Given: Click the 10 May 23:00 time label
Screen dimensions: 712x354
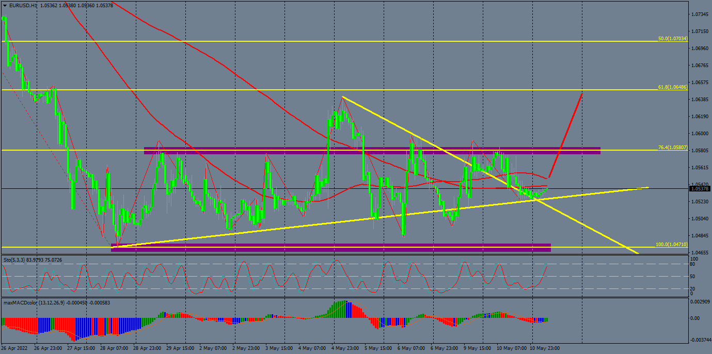Looking at the screenshot, I should click(546, 348).
